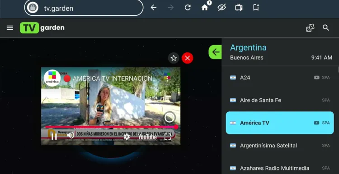The image size is (339, 174).
Task: Collapse panel with green back arrow
Action: coord(215,52)
